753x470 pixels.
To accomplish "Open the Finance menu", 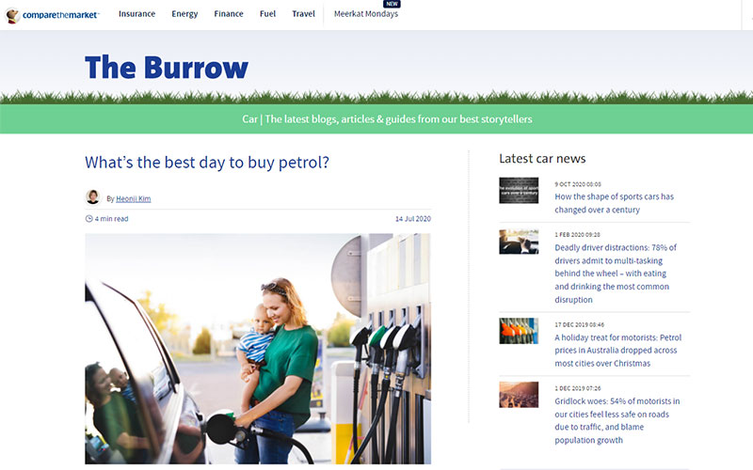I will (x=229, y=14).
